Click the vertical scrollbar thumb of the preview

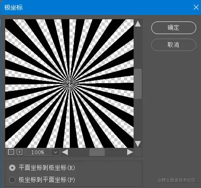pyautogui.click(x=138, y=84)
